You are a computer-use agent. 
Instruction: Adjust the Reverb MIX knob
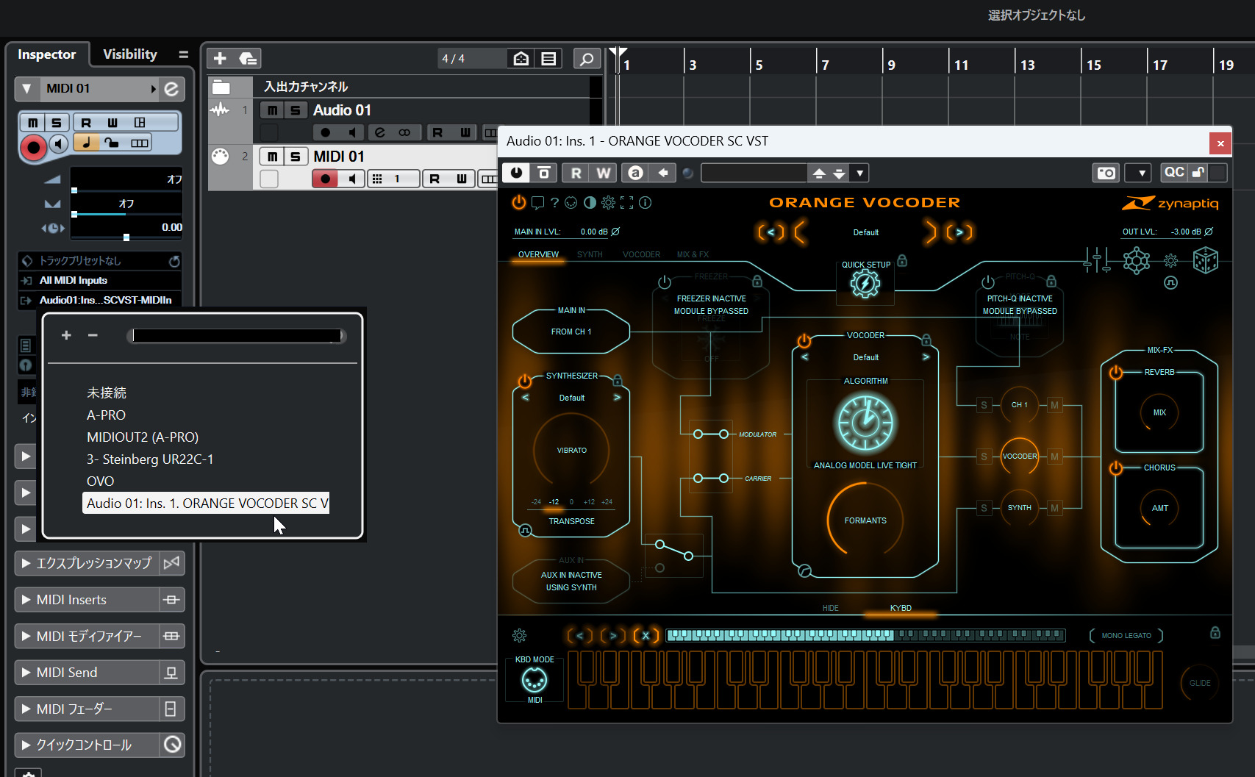point(1159,412)
